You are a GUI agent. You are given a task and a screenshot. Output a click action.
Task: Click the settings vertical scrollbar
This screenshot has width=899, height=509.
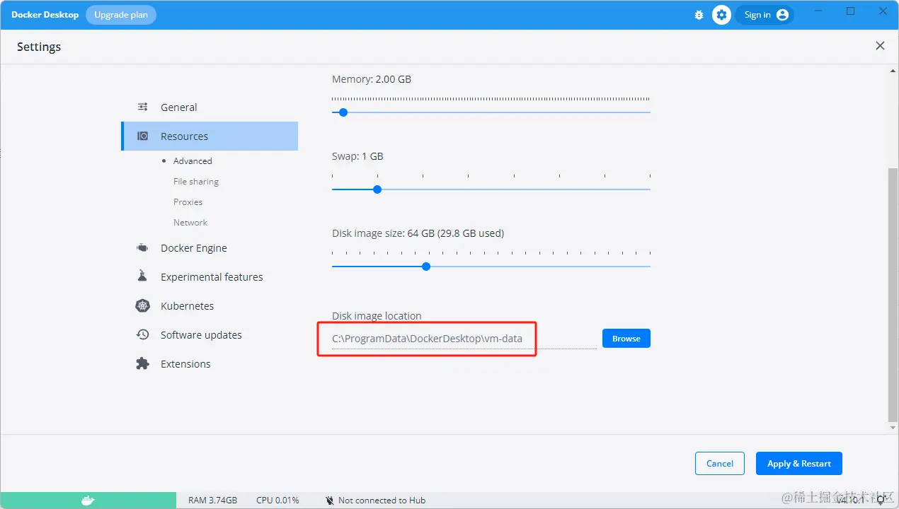892,297
